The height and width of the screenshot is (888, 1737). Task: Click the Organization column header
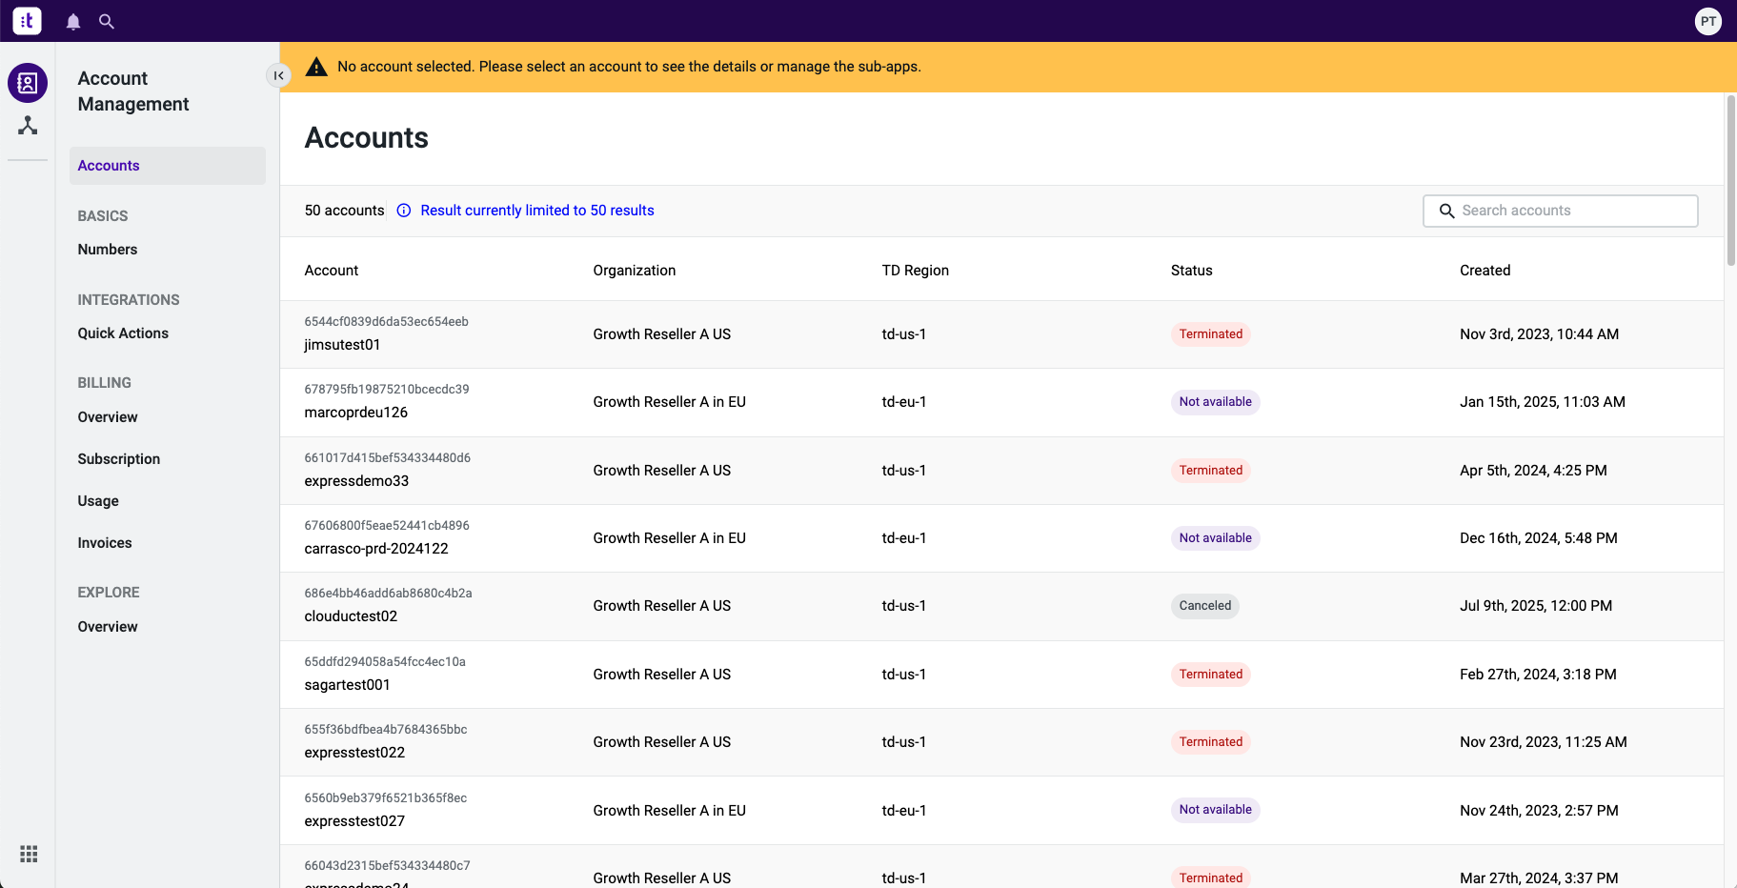[635, 271]
